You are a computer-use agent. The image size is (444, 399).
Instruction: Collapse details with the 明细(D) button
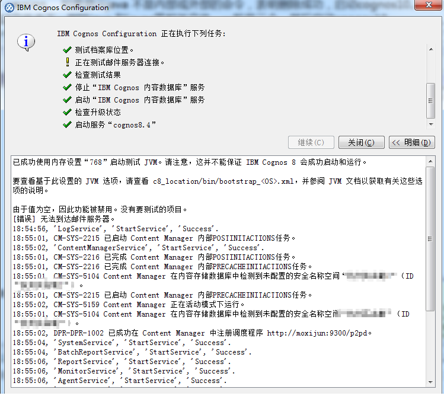point(412,142)
